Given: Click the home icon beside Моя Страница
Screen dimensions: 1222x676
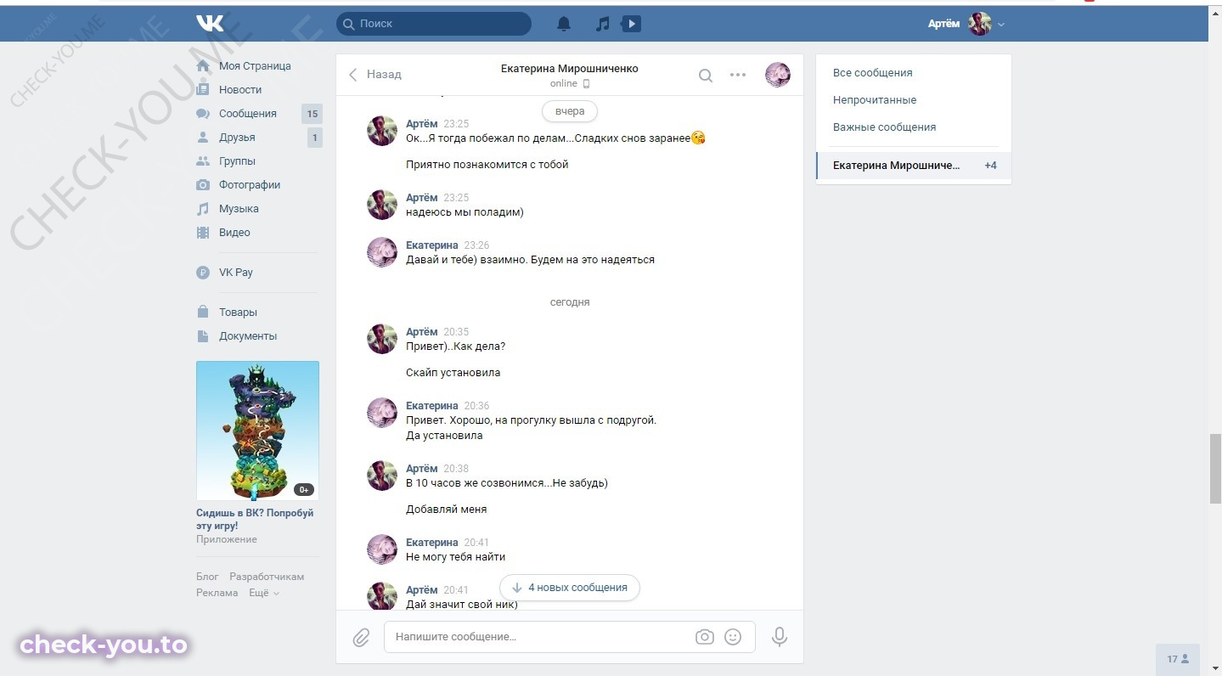Looking at the screenshot, I should 203,65.
